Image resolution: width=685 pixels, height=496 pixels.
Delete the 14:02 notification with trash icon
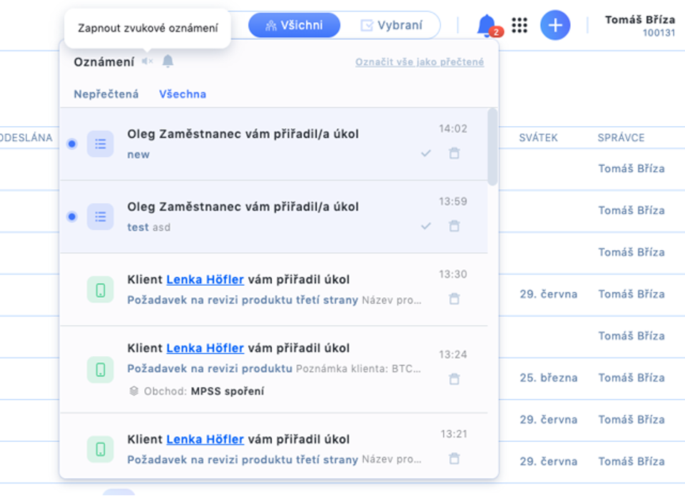(454, 153)
